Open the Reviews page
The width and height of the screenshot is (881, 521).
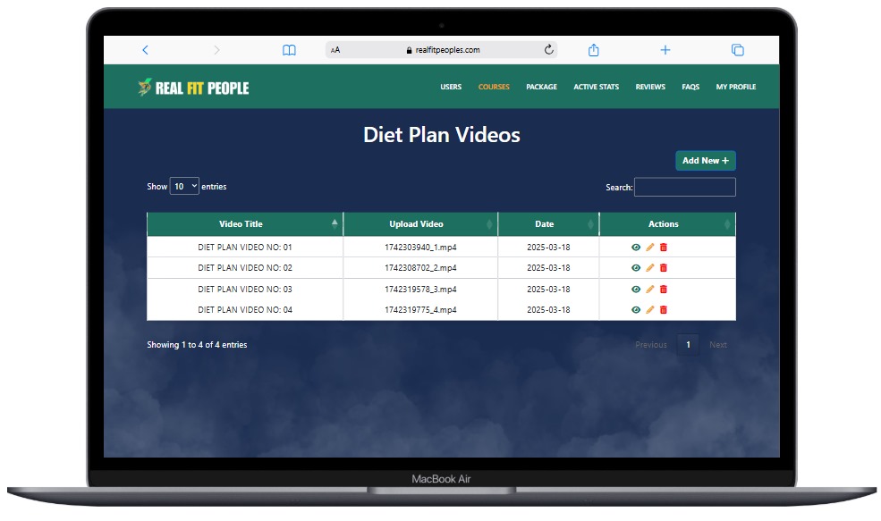[x=650, y=87]
